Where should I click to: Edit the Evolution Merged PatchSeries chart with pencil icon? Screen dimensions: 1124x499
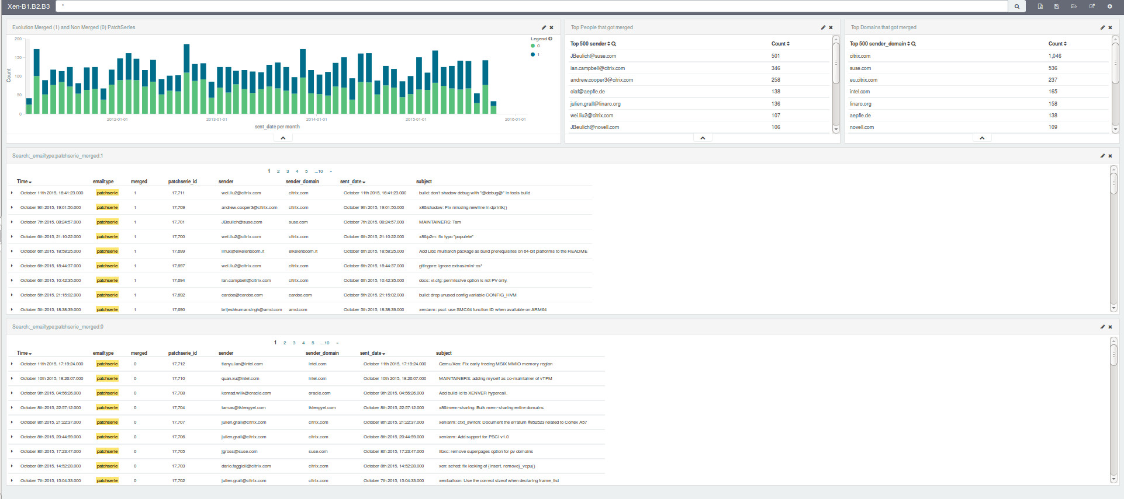tap(544, 27)
